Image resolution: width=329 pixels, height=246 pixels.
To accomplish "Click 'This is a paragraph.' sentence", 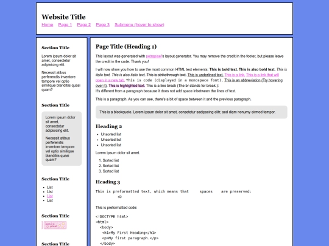I will [x=111, y=99].
